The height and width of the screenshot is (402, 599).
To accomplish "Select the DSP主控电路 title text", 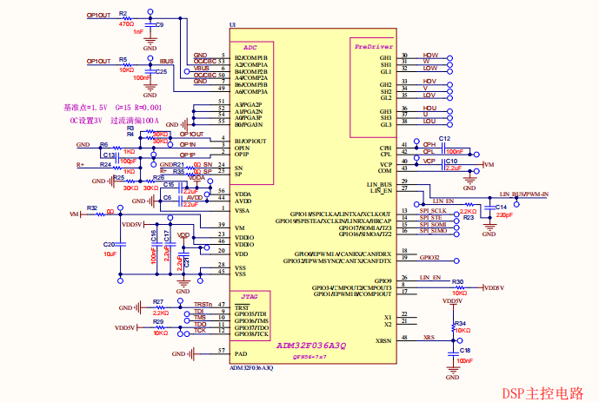I will coord(542,392).
